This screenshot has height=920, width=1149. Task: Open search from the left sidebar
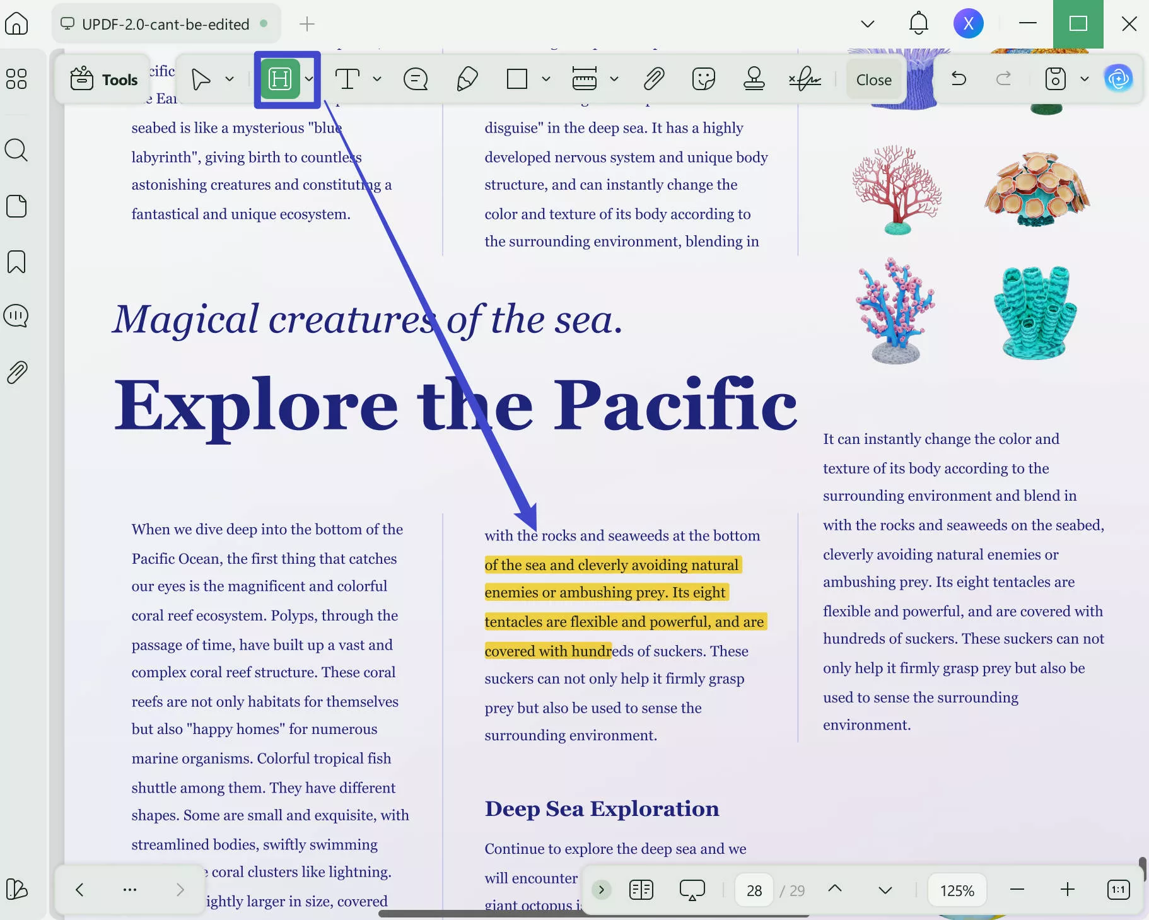(16, 150)
